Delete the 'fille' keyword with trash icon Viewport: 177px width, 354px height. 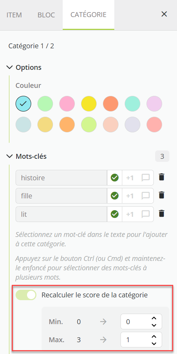coord(161,195)
